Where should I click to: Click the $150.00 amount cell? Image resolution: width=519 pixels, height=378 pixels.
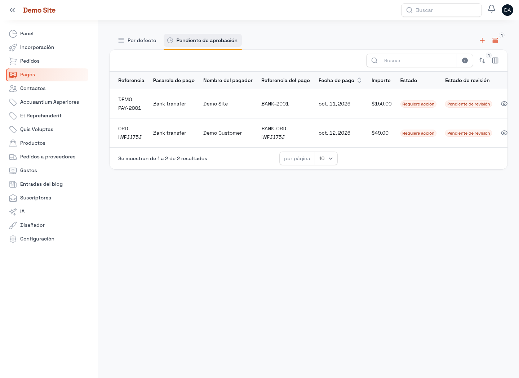[382, 104]
